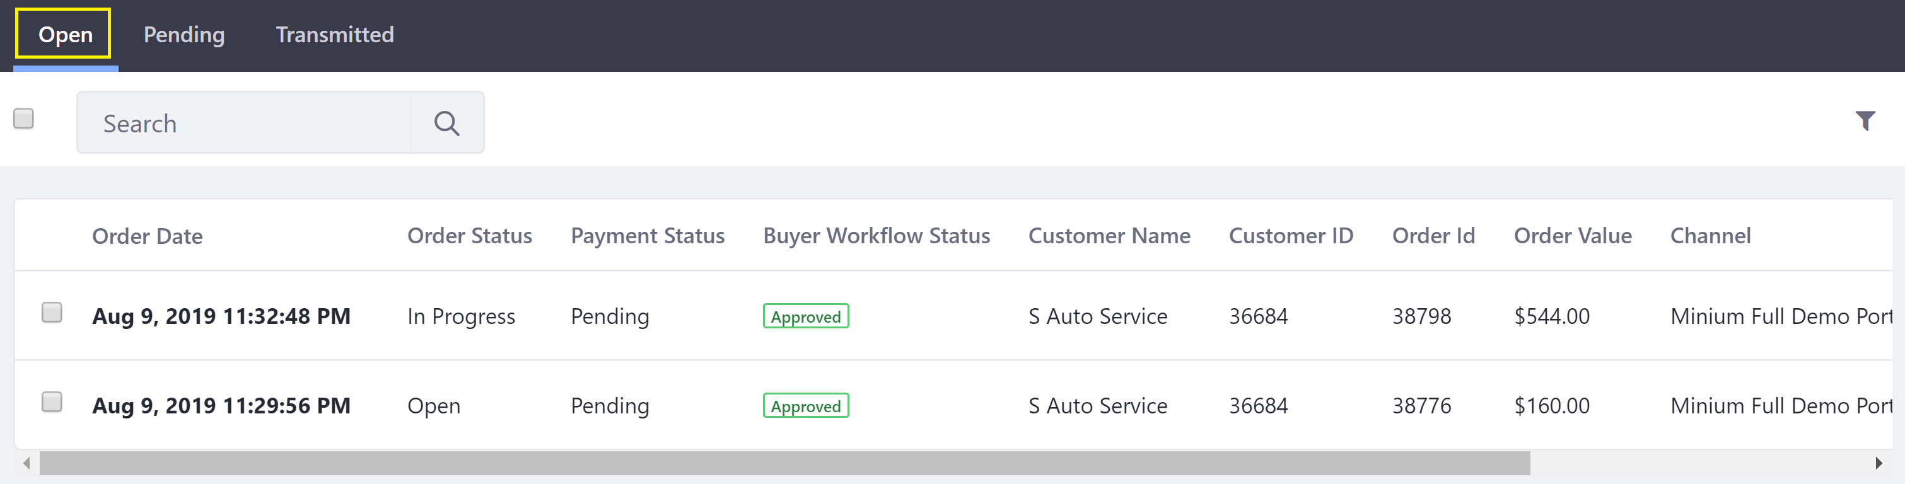
Task: Focus the Search input field
Action: point(244,123)
